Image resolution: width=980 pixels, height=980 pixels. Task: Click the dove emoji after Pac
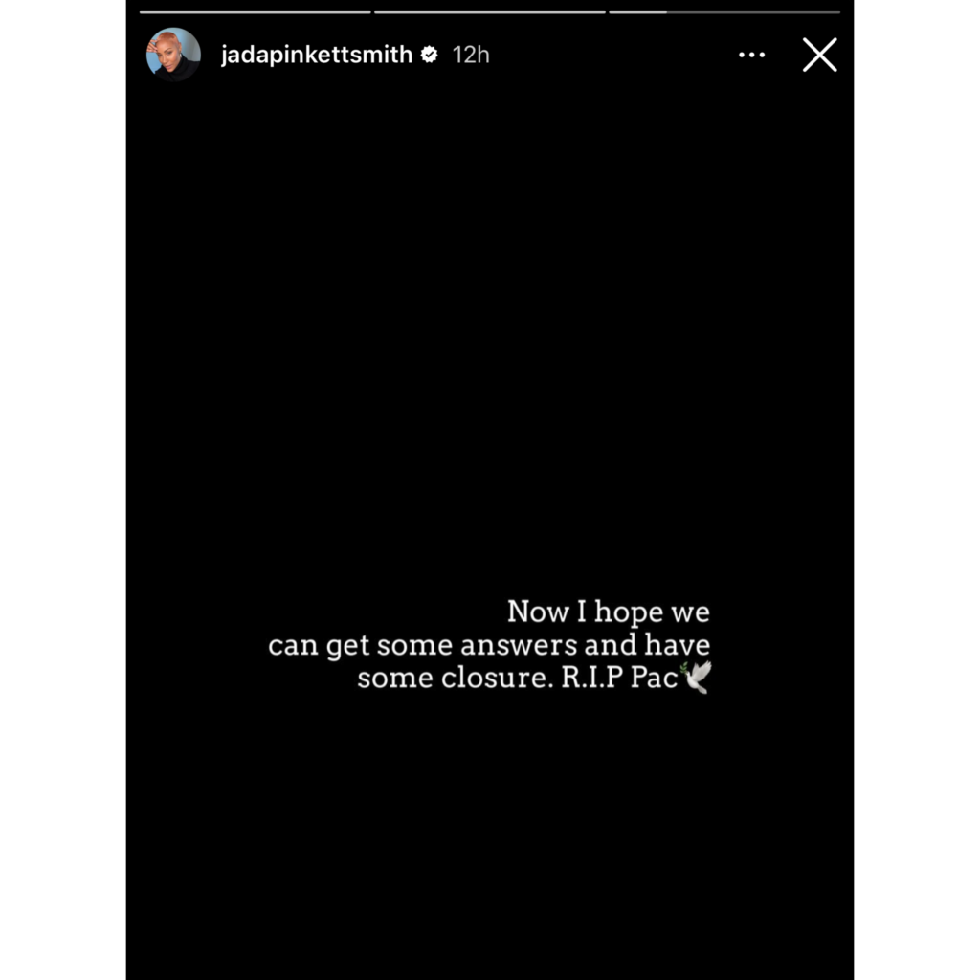697,678
